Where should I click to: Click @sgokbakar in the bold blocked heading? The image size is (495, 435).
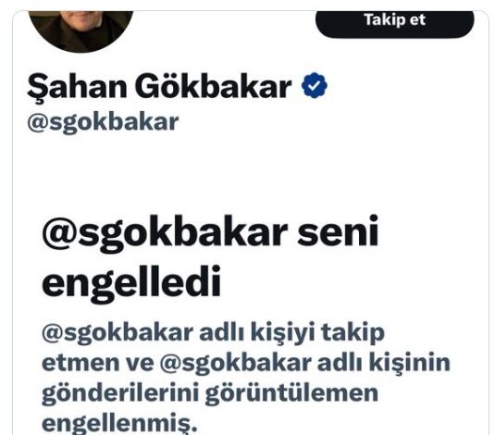[x=165, y=234]
